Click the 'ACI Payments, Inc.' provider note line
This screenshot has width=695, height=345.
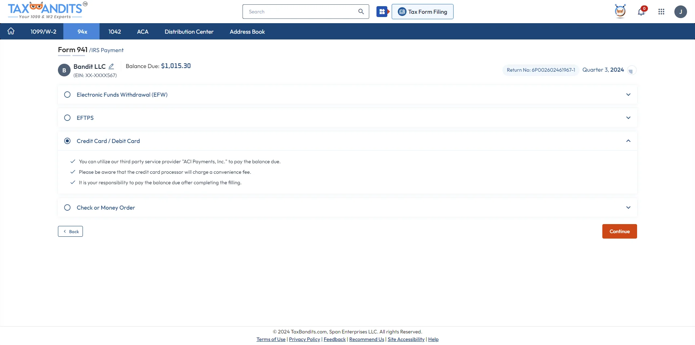pyautogui.click(x=180, y=161)
